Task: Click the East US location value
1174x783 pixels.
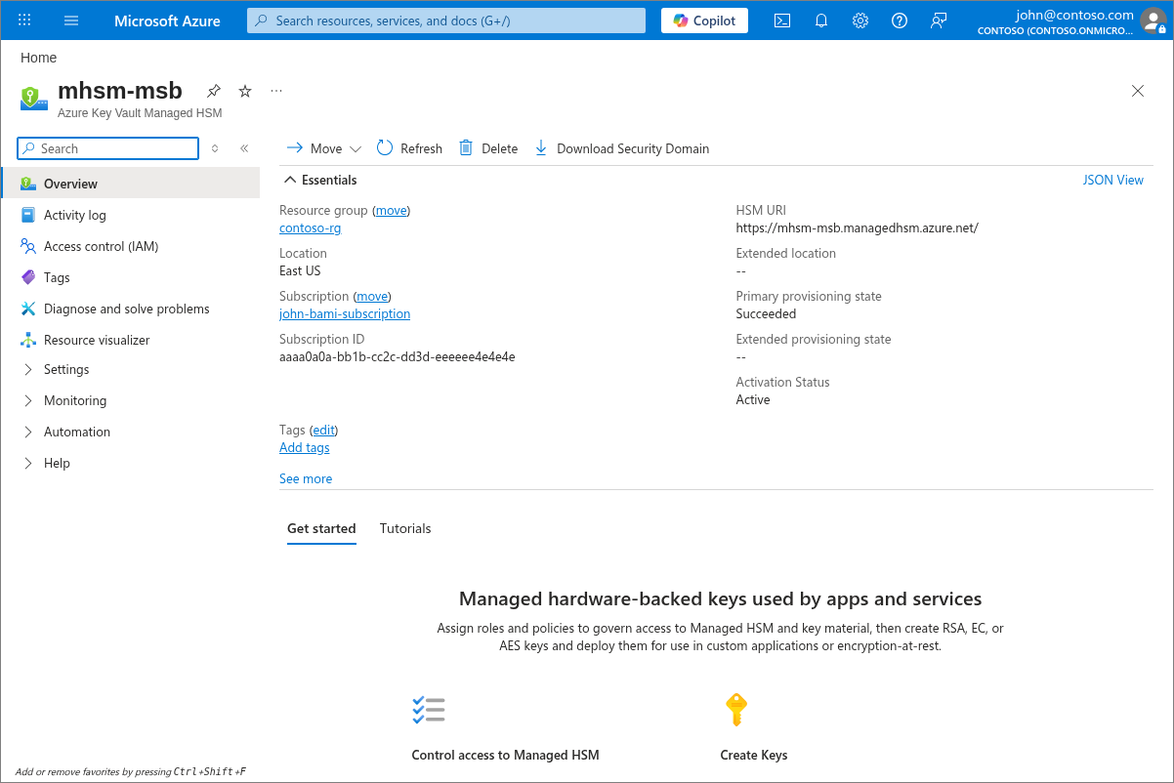Action: [x=300, y=270]
